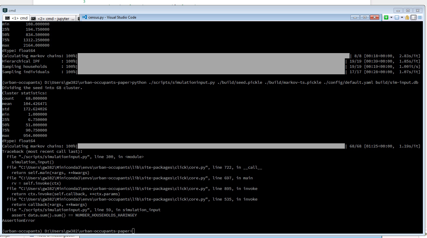Viewport: 427px width, 238px height.
Task: Click the 8/8 Calculating markov chains progress bar
Action: pos(213,56)
